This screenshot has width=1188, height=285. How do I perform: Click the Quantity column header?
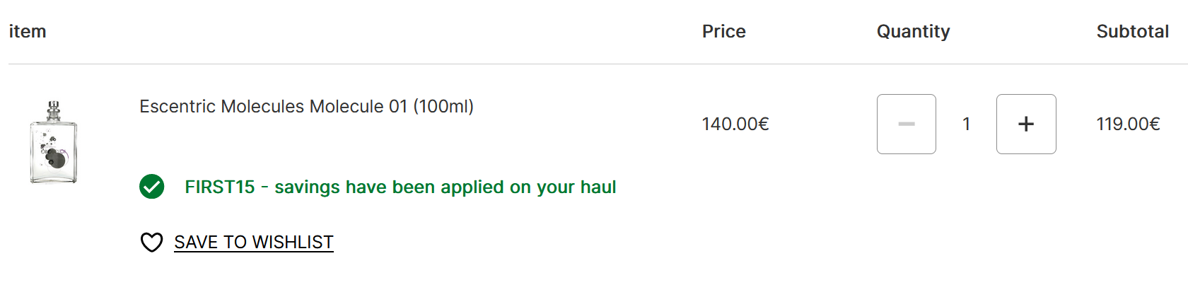pyautogui.click(x=913, y=32)
